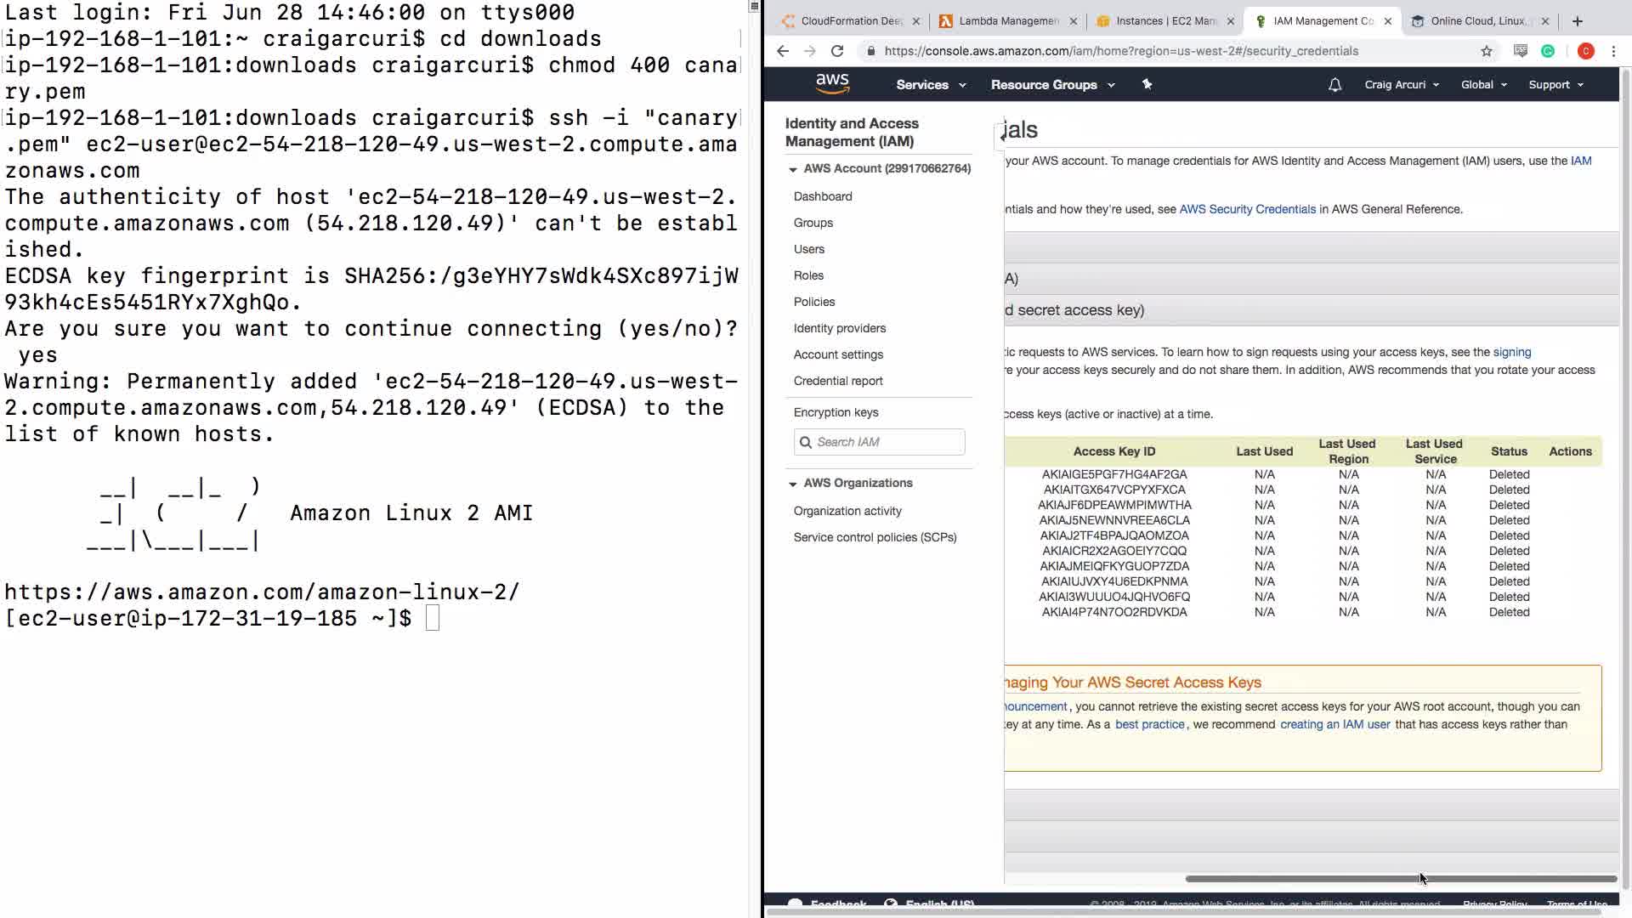
Task: Collapse the AWS Account tree section
Action: 793,169
